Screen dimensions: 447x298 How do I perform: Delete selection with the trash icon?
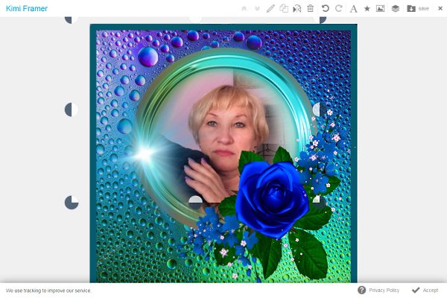(310, 8)
